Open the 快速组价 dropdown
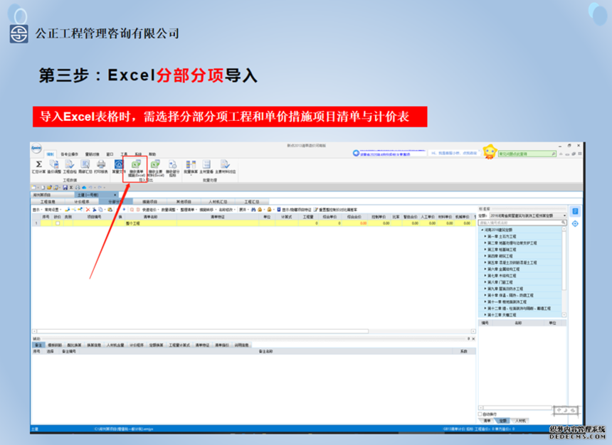Screen dimensions: 612x445 pos(150,210)
